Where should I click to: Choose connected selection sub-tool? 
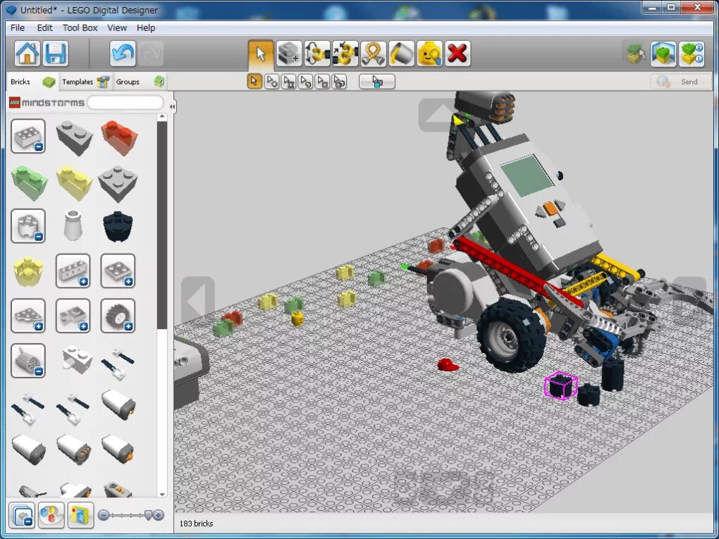[x=288, y=82]
